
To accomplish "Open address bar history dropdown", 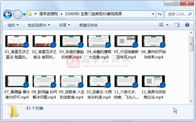I will (153, 14).
